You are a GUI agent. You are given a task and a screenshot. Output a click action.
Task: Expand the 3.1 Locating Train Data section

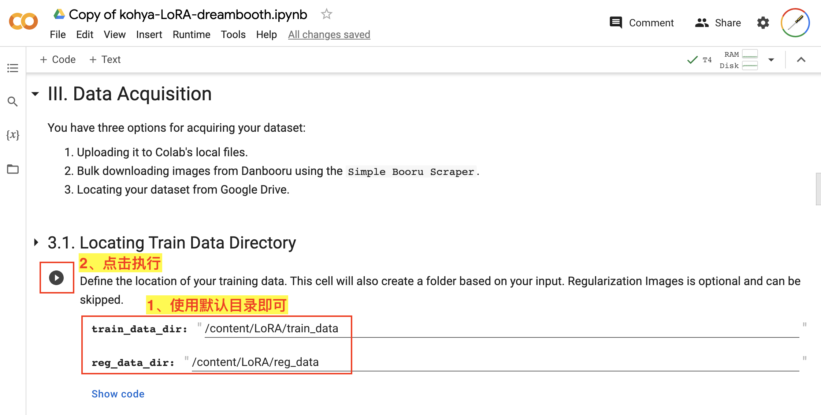[36, 242]
